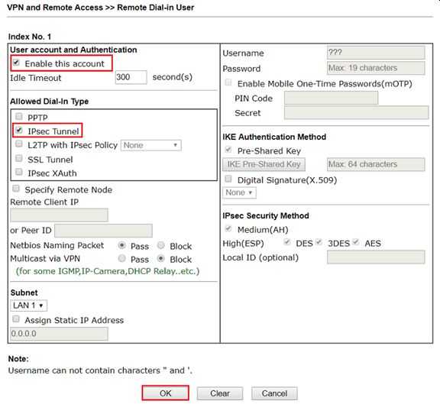Check the SSL Tunnel option

19,159
